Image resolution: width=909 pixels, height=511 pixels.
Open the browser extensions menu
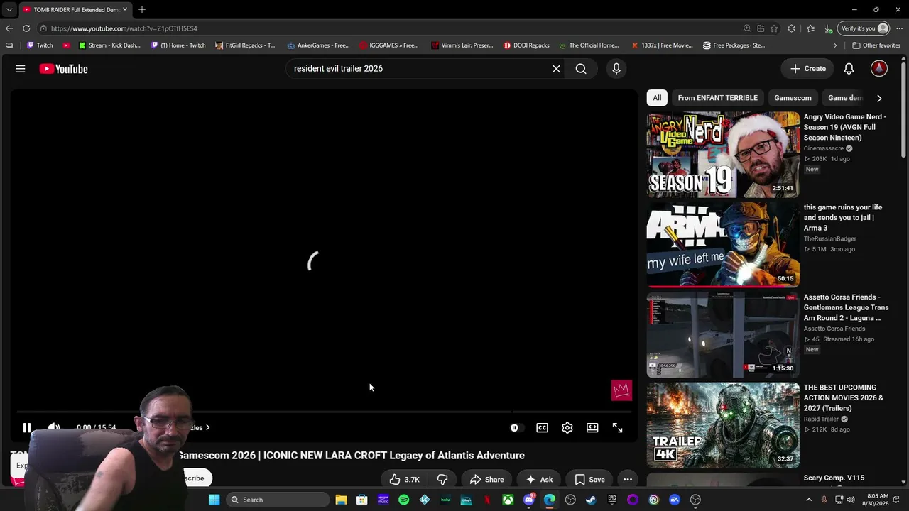791,28
